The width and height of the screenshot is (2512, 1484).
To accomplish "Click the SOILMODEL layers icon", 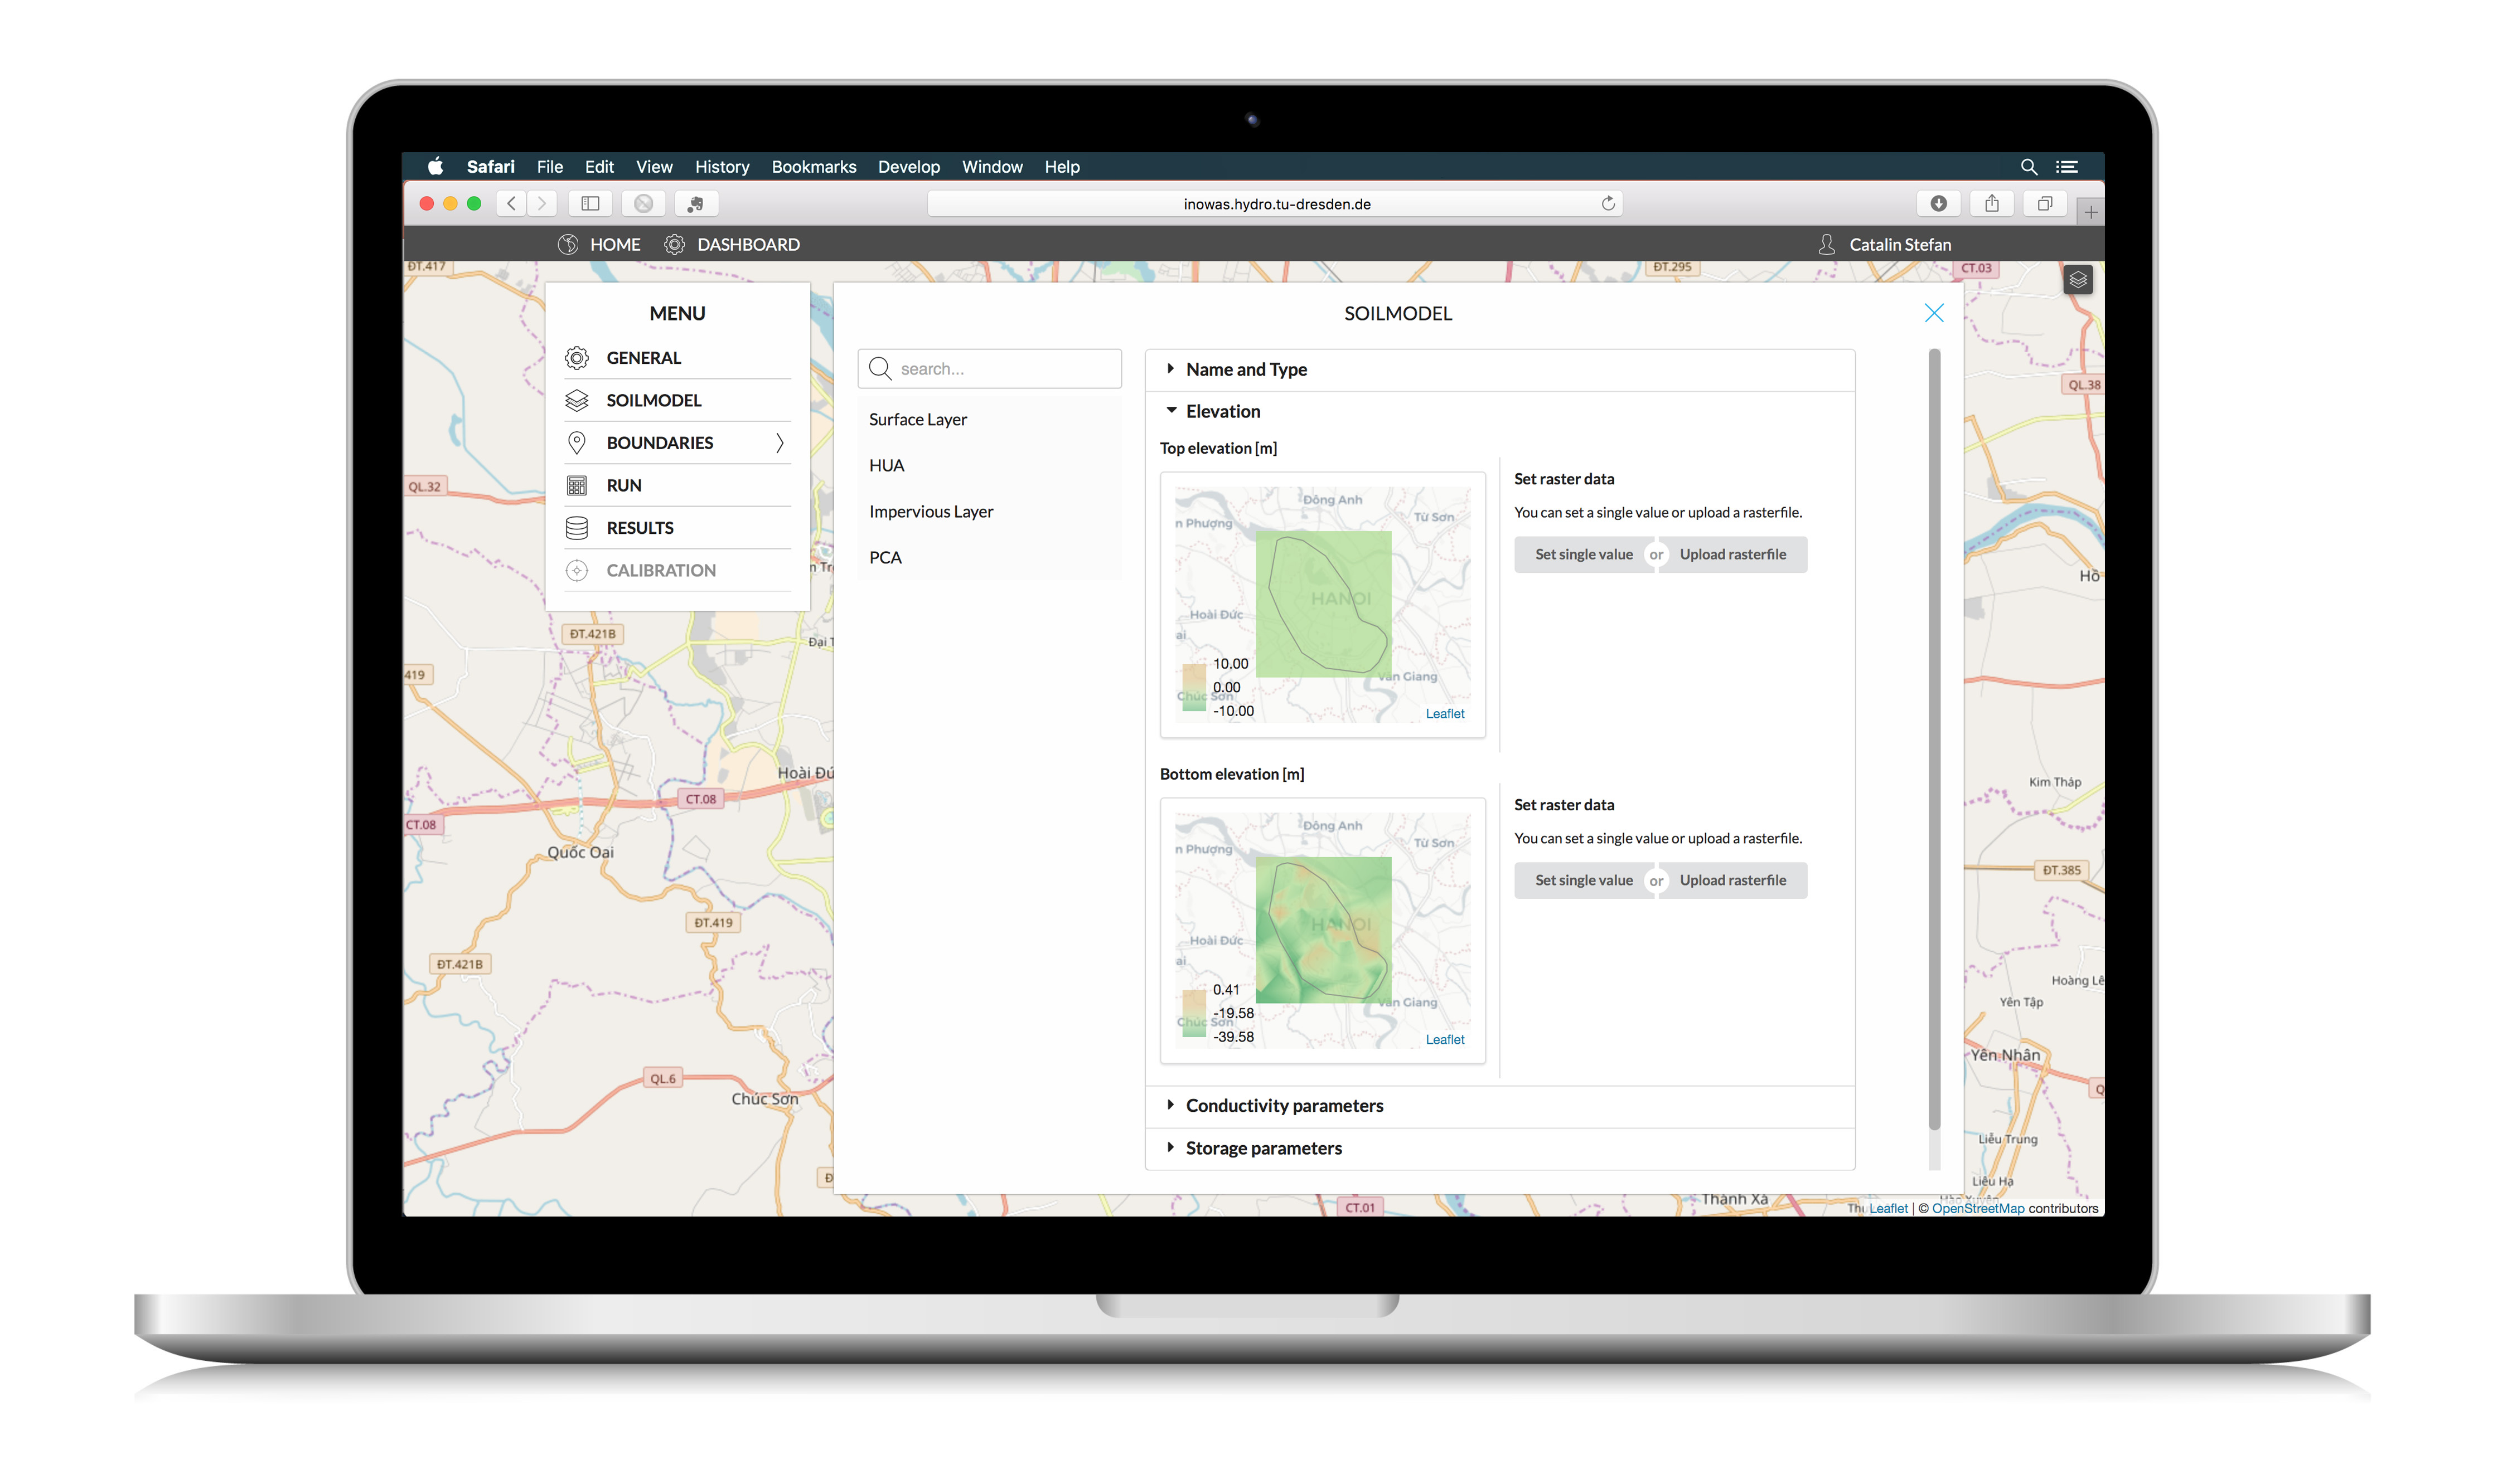I will point(576,401).
